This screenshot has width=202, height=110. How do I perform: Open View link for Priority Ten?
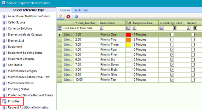tap(68, 80)
